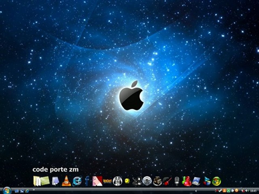Viewport: 259px width, 194px height.
Task: Expand the Quick Launch overflow chevron
Action: (x=34, y=190)
